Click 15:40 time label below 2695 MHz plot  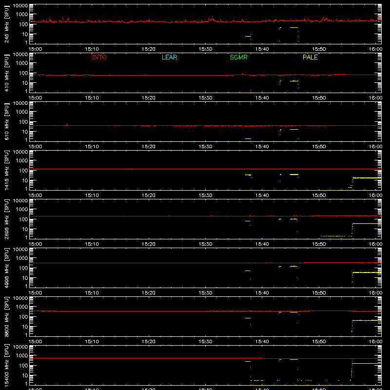pyautogui.click(x=262, y=244)
